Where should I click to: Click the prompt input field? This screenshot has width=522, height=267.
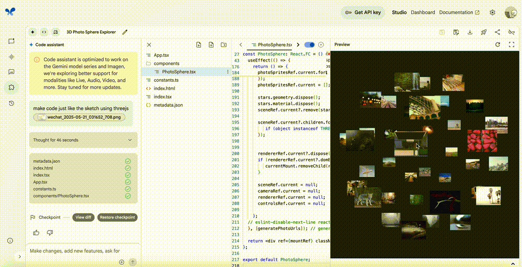coord(76,251)
